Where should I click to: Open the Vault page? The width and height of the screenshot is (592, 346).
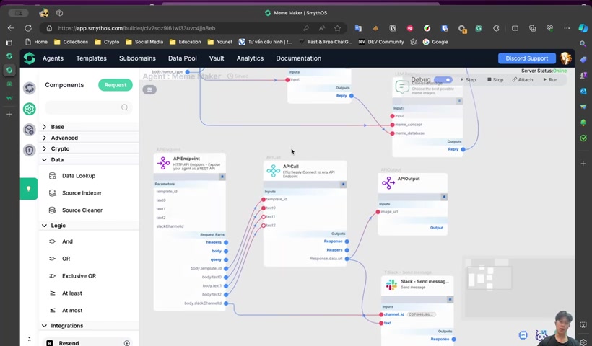pyautogui.click(x=217, y=58)
